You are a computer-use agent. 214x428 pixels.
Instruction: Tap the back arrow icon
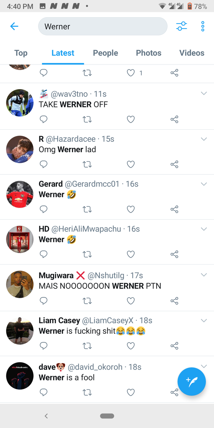(14, 26)
